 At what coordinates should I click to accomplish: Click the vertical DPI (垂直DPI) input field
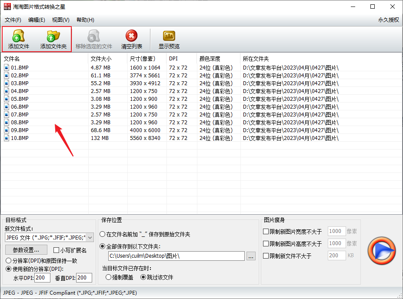click(84, 278)
